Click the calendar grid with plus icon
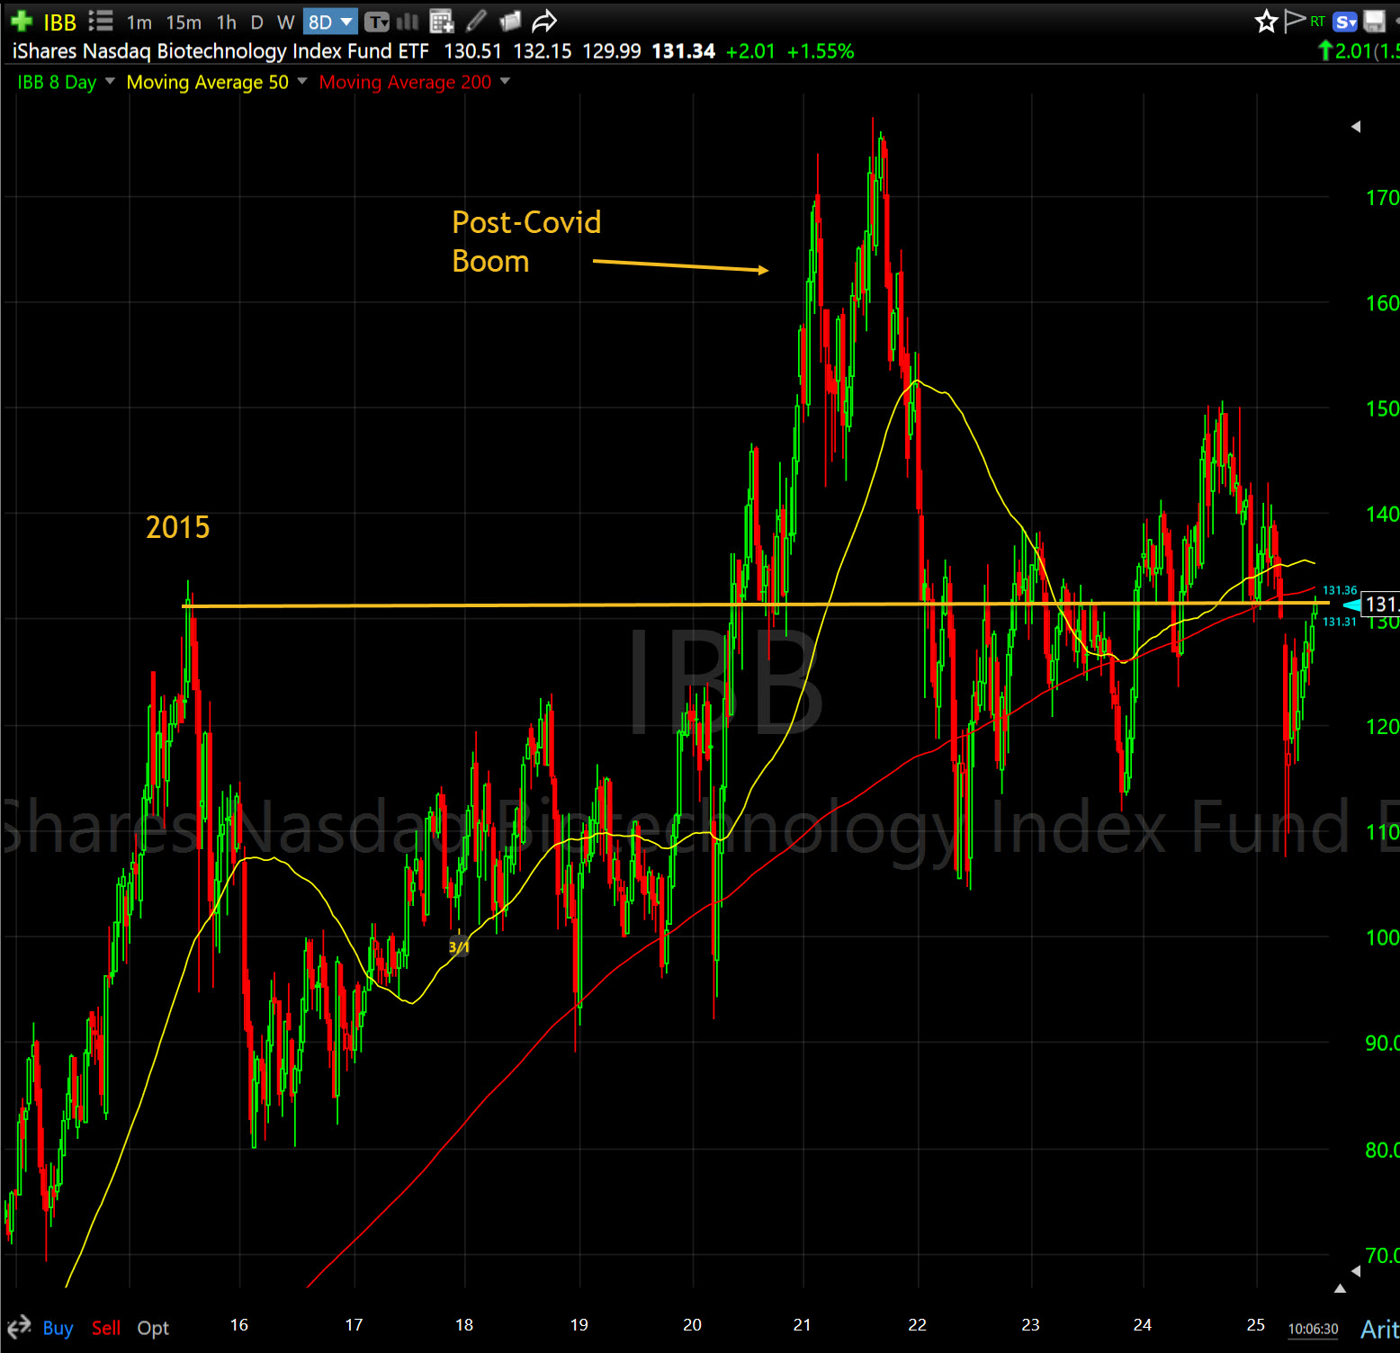The image size is (1400, 1353). point(441,22)
